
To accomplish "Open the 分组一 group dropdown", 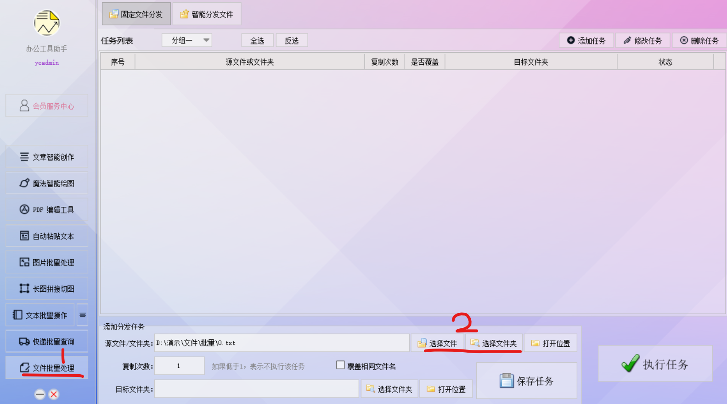I will pos(187,40).
